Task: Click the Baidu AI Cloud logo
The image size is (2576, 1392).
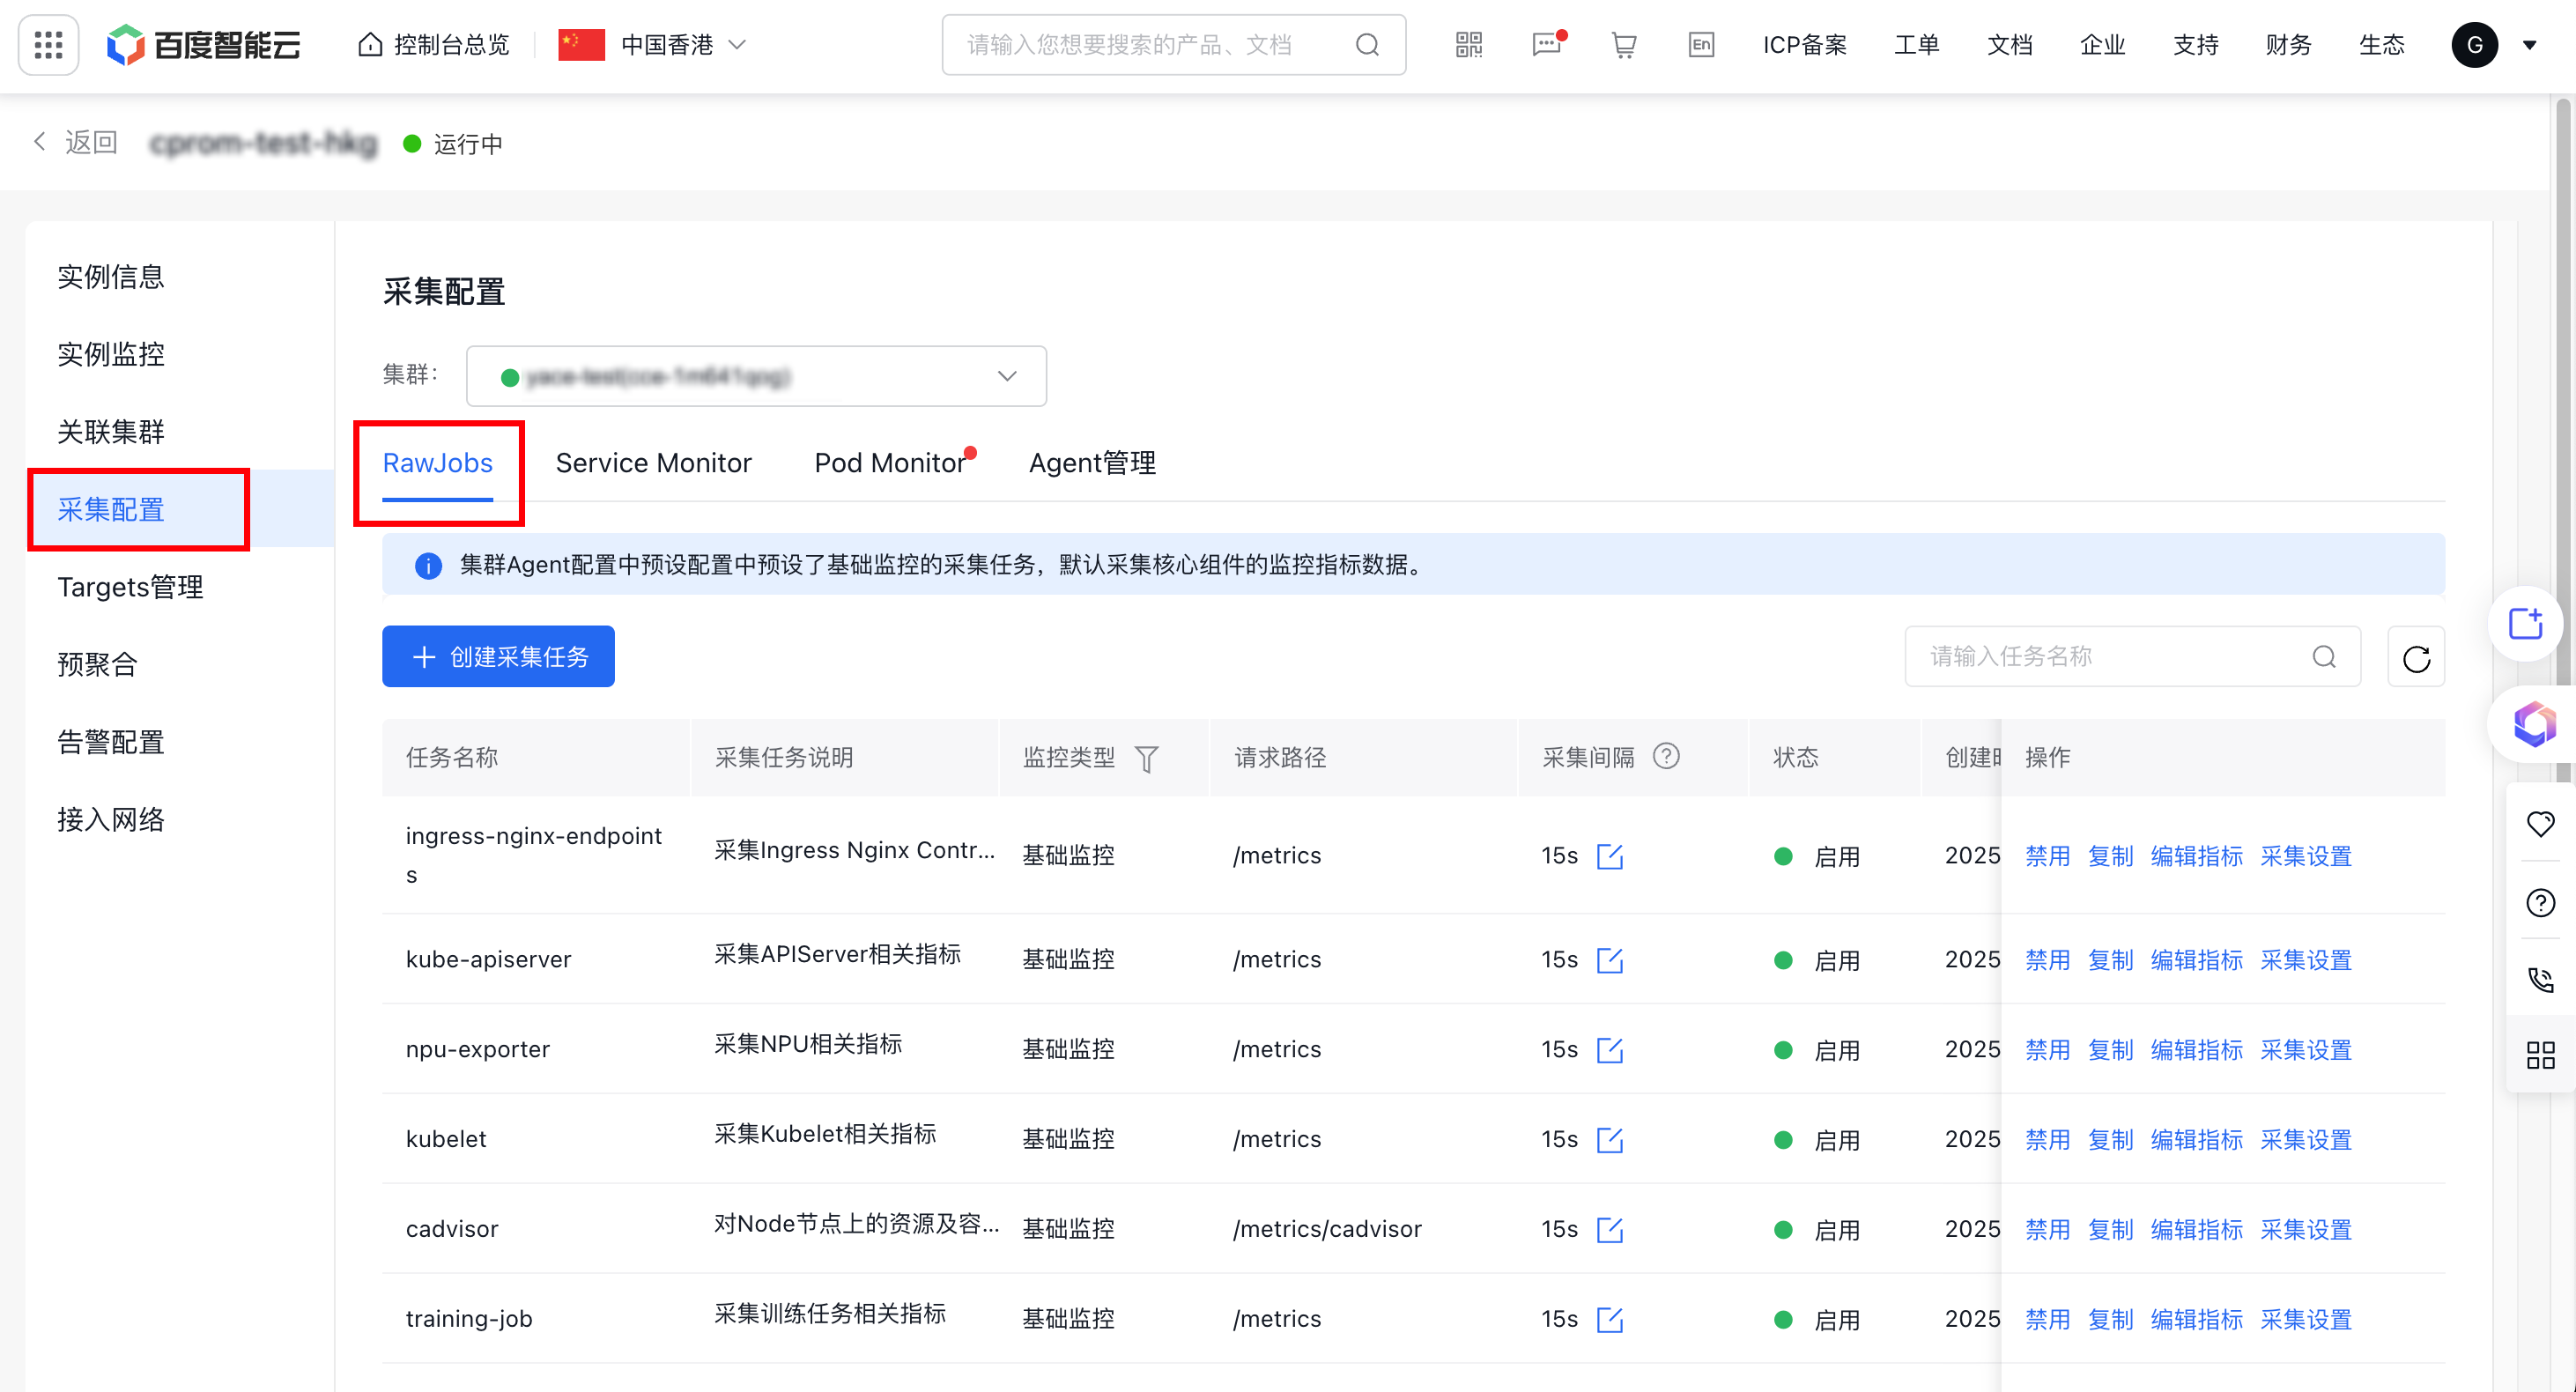Action: (x=203, y=45)
